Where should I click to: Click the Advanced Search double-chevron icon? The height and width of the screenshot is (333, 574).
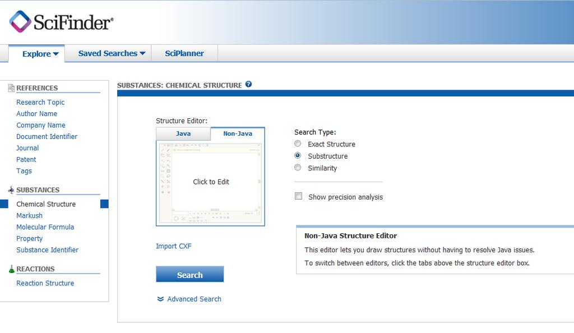pyautogui.click(x=160, y=299)
